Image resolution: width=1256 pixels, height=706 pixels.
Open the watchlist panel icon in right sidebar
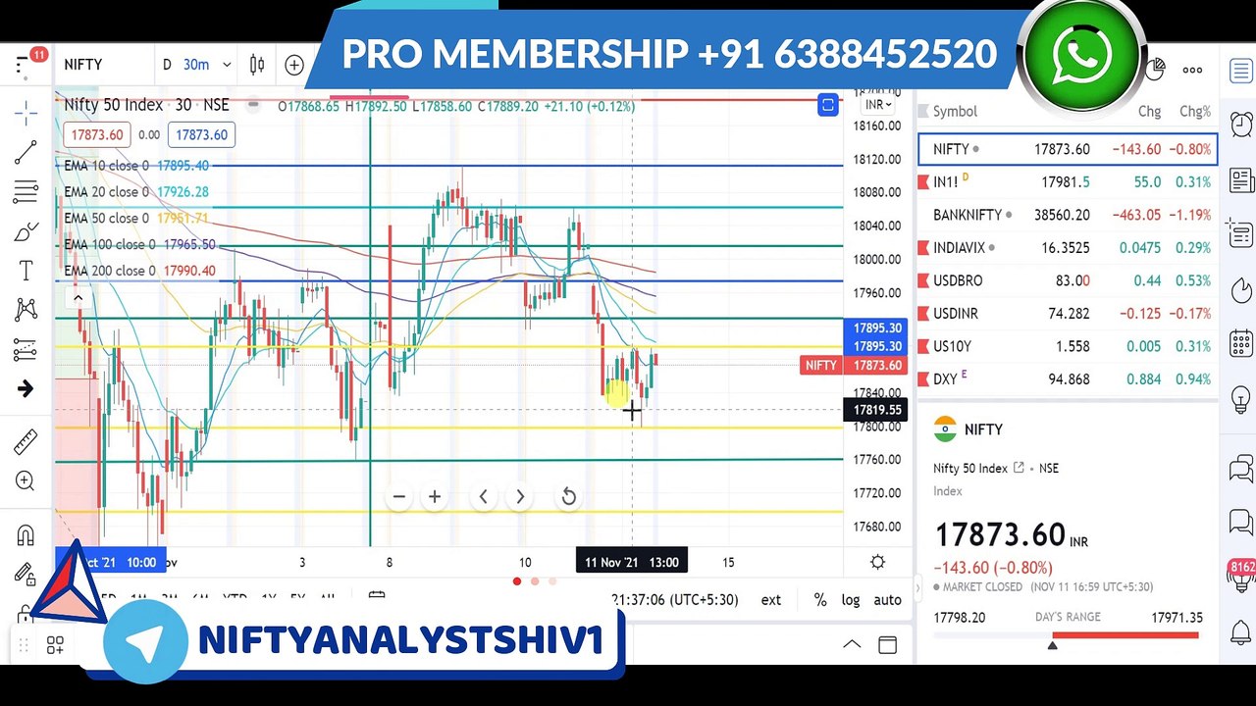1240,71
